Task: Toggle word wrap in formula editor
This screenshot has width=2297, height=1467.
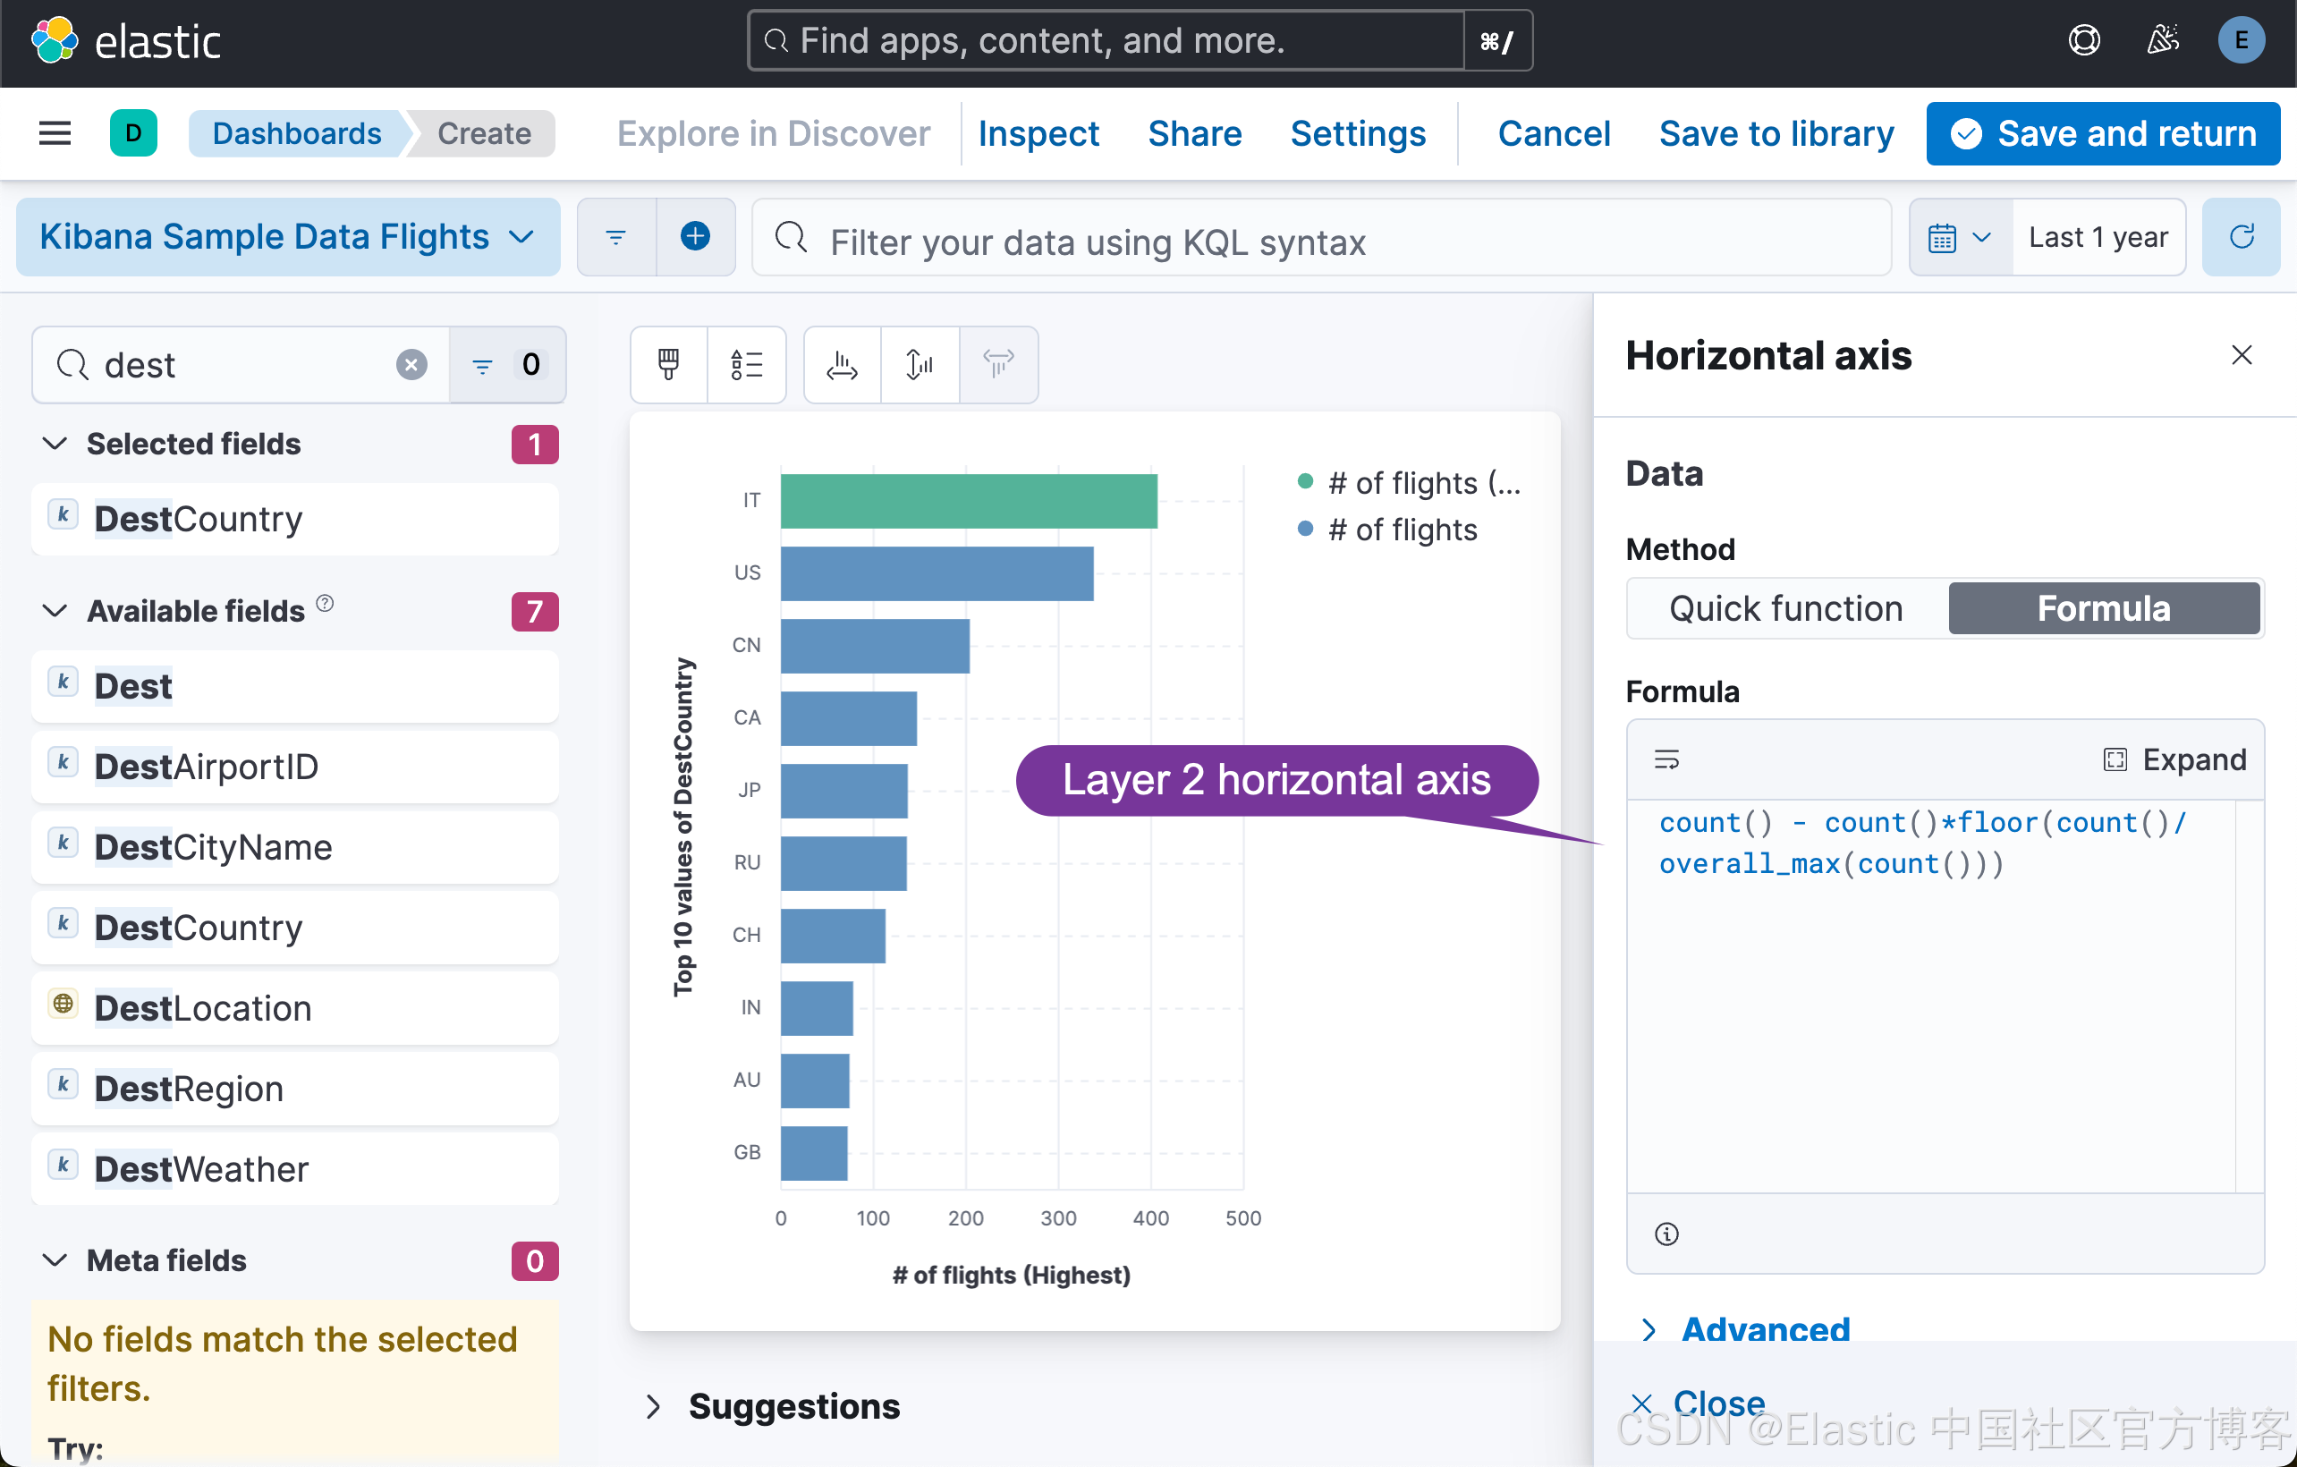Action: tap(1666, 759)
